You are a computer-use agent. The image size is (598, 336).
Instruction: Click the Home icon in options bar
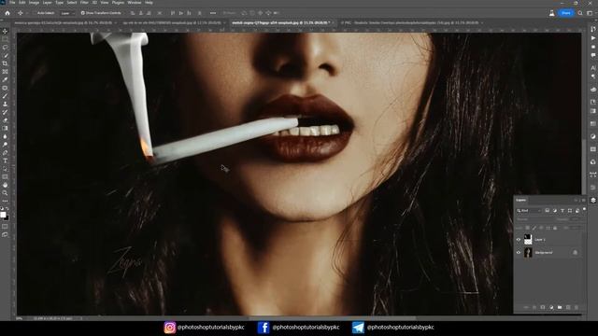pos(7,13)
